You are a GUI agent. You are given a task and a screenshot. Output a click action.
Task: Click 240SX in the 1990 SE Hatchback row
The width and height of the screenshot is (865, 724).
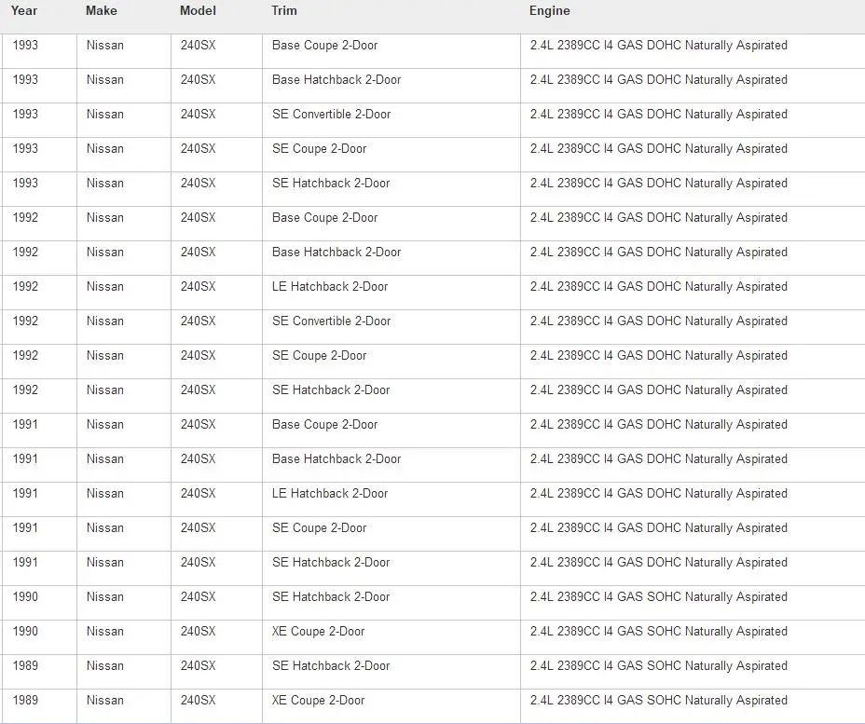(x=198, y=596)
